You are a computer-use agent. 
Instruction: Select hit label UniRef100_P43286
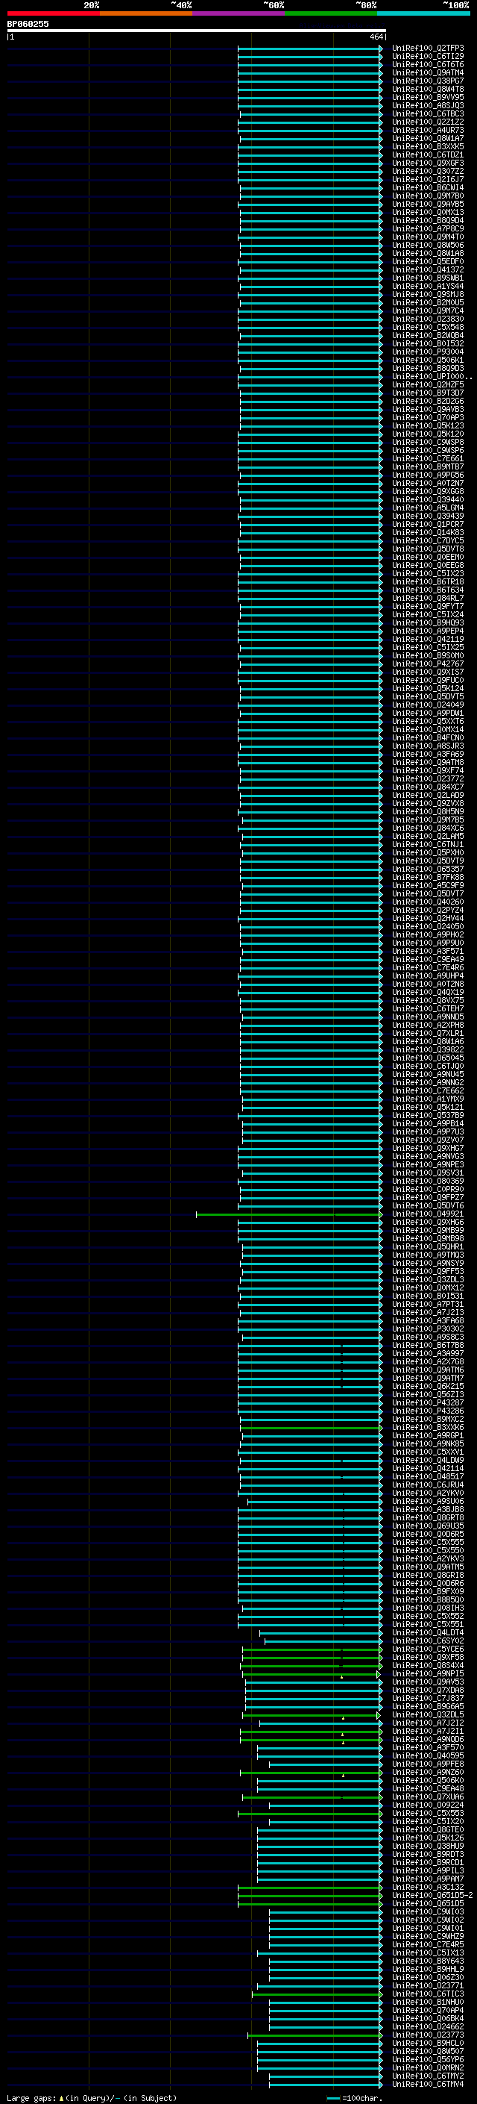[x=428, y=1411]
